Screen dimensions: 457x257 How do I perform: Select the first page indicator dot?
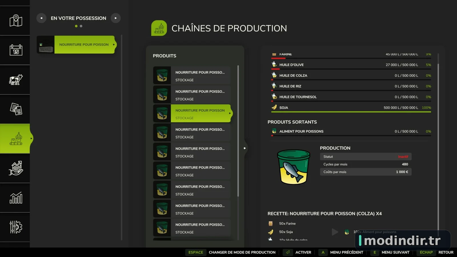76,26
